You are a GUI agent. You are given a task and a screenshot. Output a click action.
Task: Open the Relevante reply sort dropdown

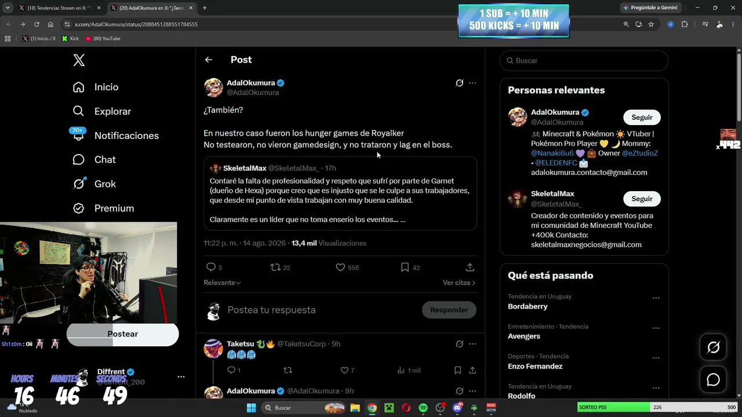pos(222,283)
